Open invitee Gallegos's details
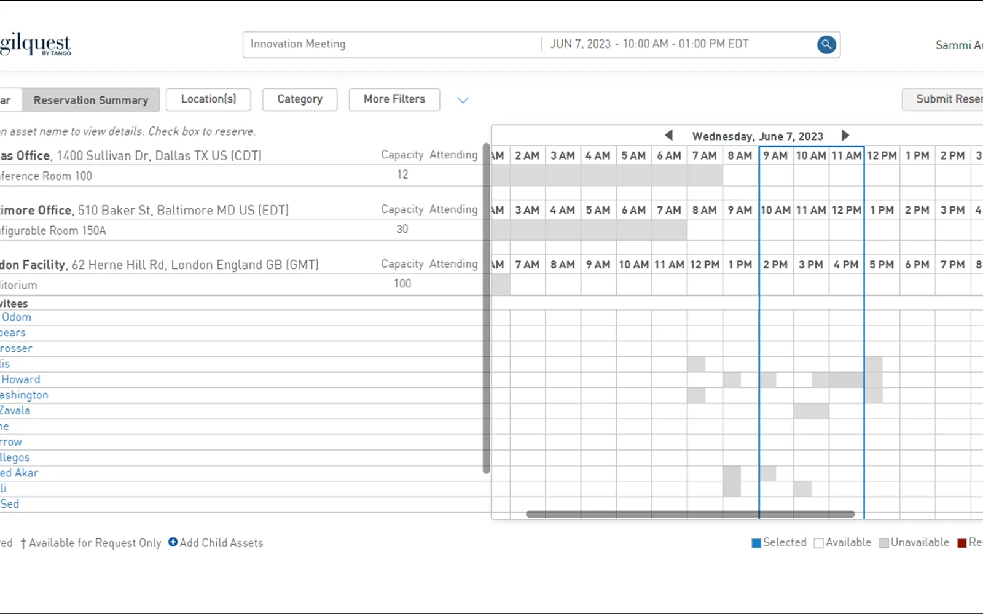This screenshot has height=614, width=983. [x=15, y=458]
